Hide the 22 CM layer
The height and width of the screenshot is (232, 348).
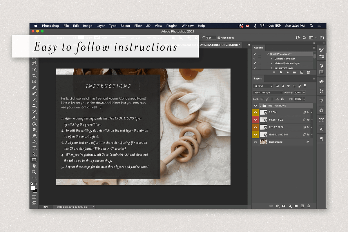(255, 112)
